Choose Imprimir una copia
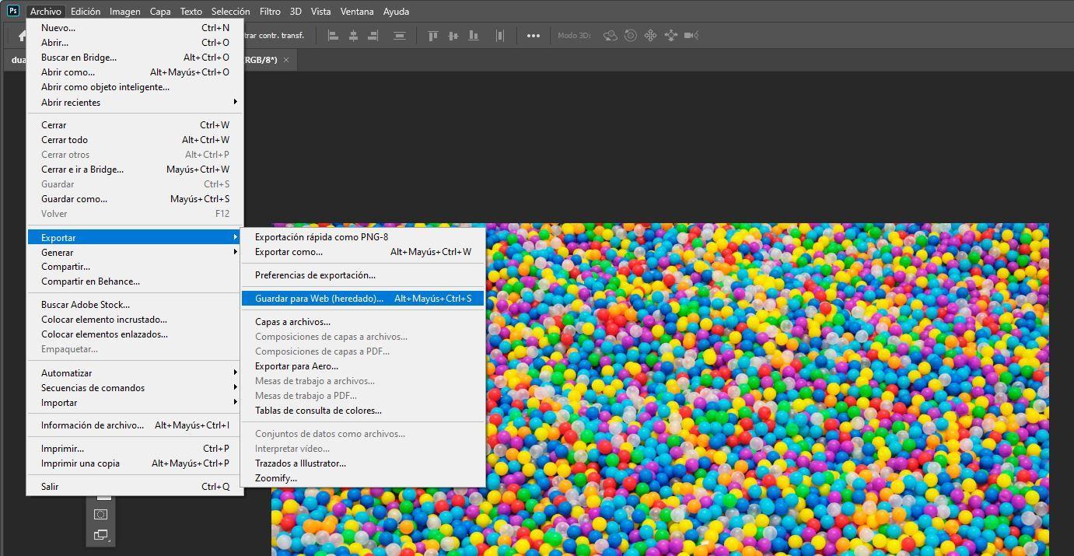Viewport: 1074px width, 556px height. 135,463
